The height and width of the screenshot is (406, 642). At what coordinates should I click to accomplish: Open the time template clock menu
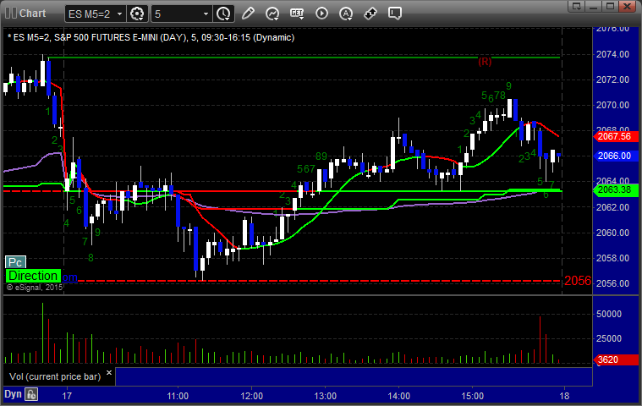click(223, 14)
